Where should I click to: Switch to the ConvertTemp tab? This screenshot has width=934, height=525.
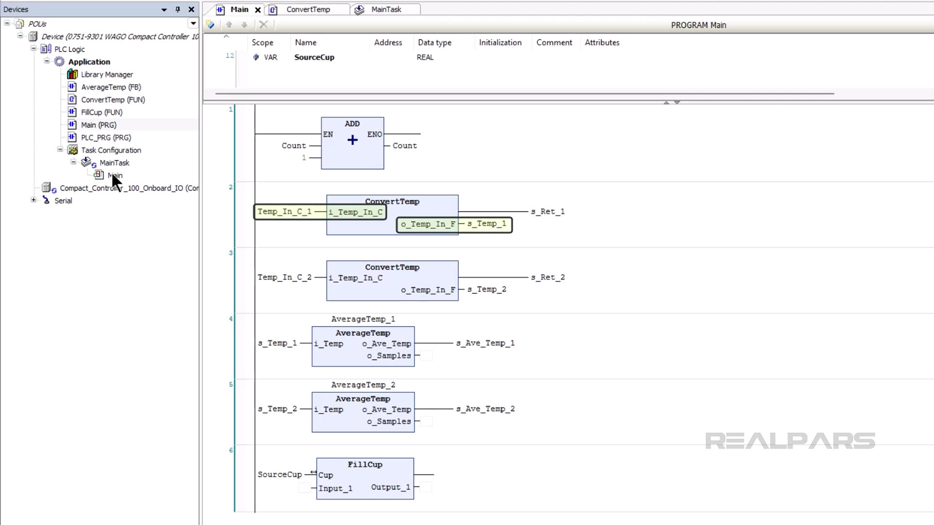point(308,9)
